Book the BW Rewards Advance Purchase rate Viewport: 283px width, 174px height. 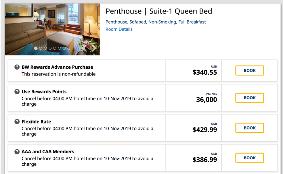click(x=249, y=70)
